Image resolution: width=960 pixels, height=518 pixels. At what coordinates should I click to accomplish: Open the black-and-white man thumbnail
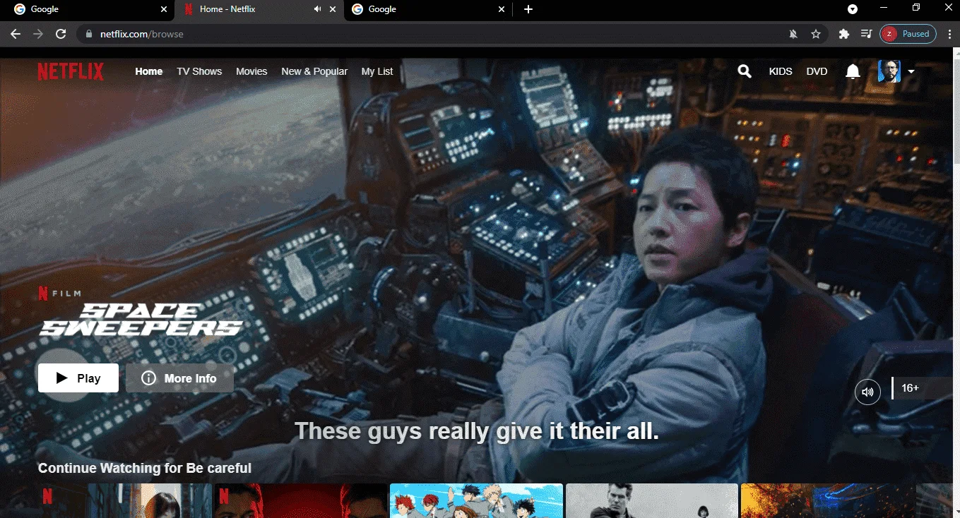click(x=652, y=500)
